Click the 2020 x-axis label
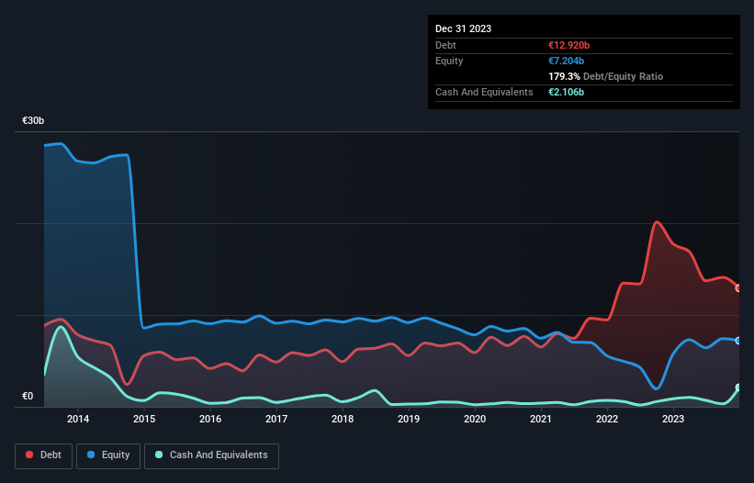 [475, 419]
